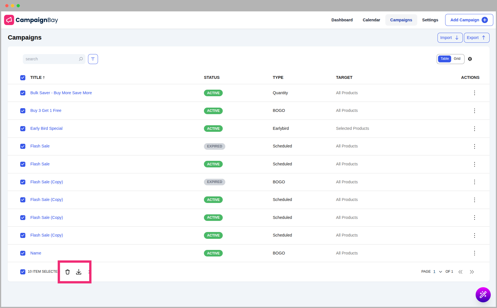497x308 pixels.
Task: Switch to the Calendar tab
Action: (x=371, y=20)
